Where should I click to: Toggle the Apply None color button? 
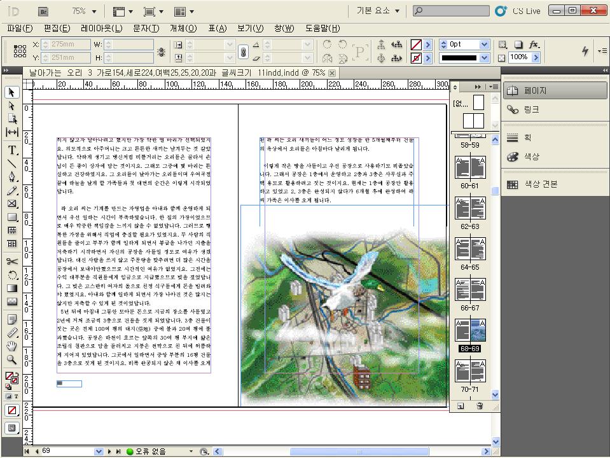pyautogui.click(x=12, y=411)
